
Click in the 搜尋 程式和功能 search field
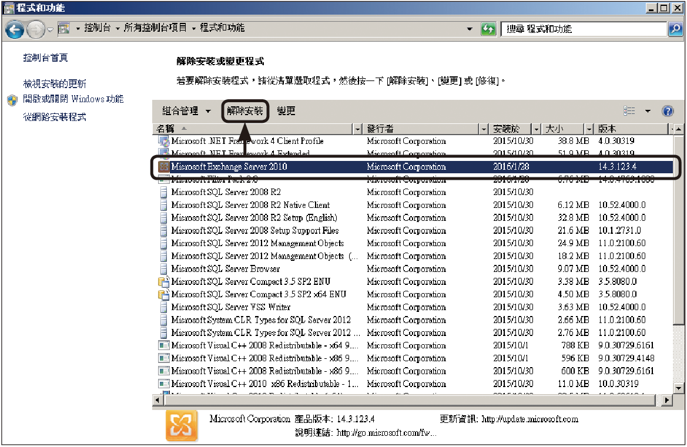(x=584, y=29)
